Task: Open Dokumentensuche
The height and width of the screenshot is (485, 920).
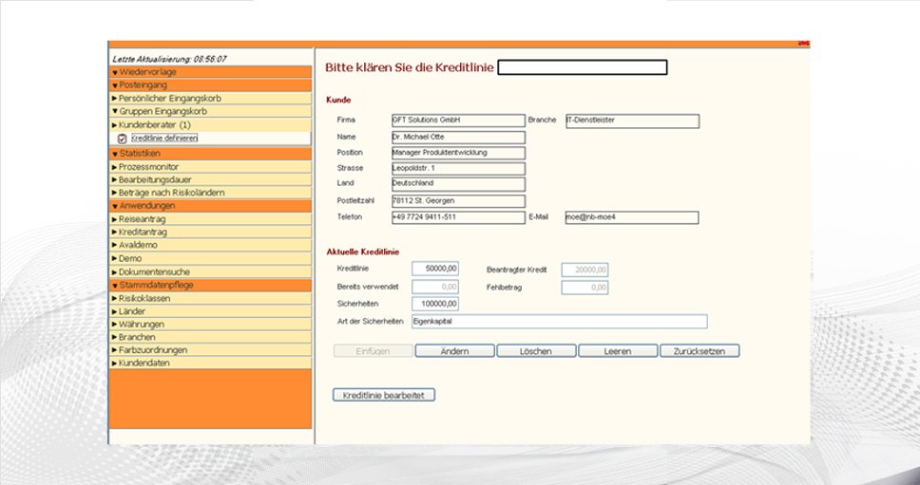Action: [210, 271]
